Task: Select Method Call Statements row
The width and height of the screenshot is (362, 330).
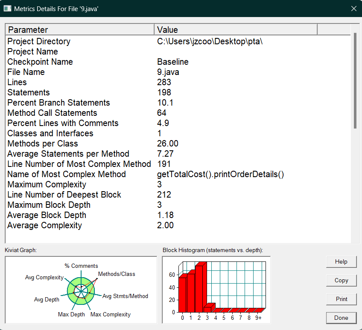Action: pyautogui.click(x=178, y=113)
